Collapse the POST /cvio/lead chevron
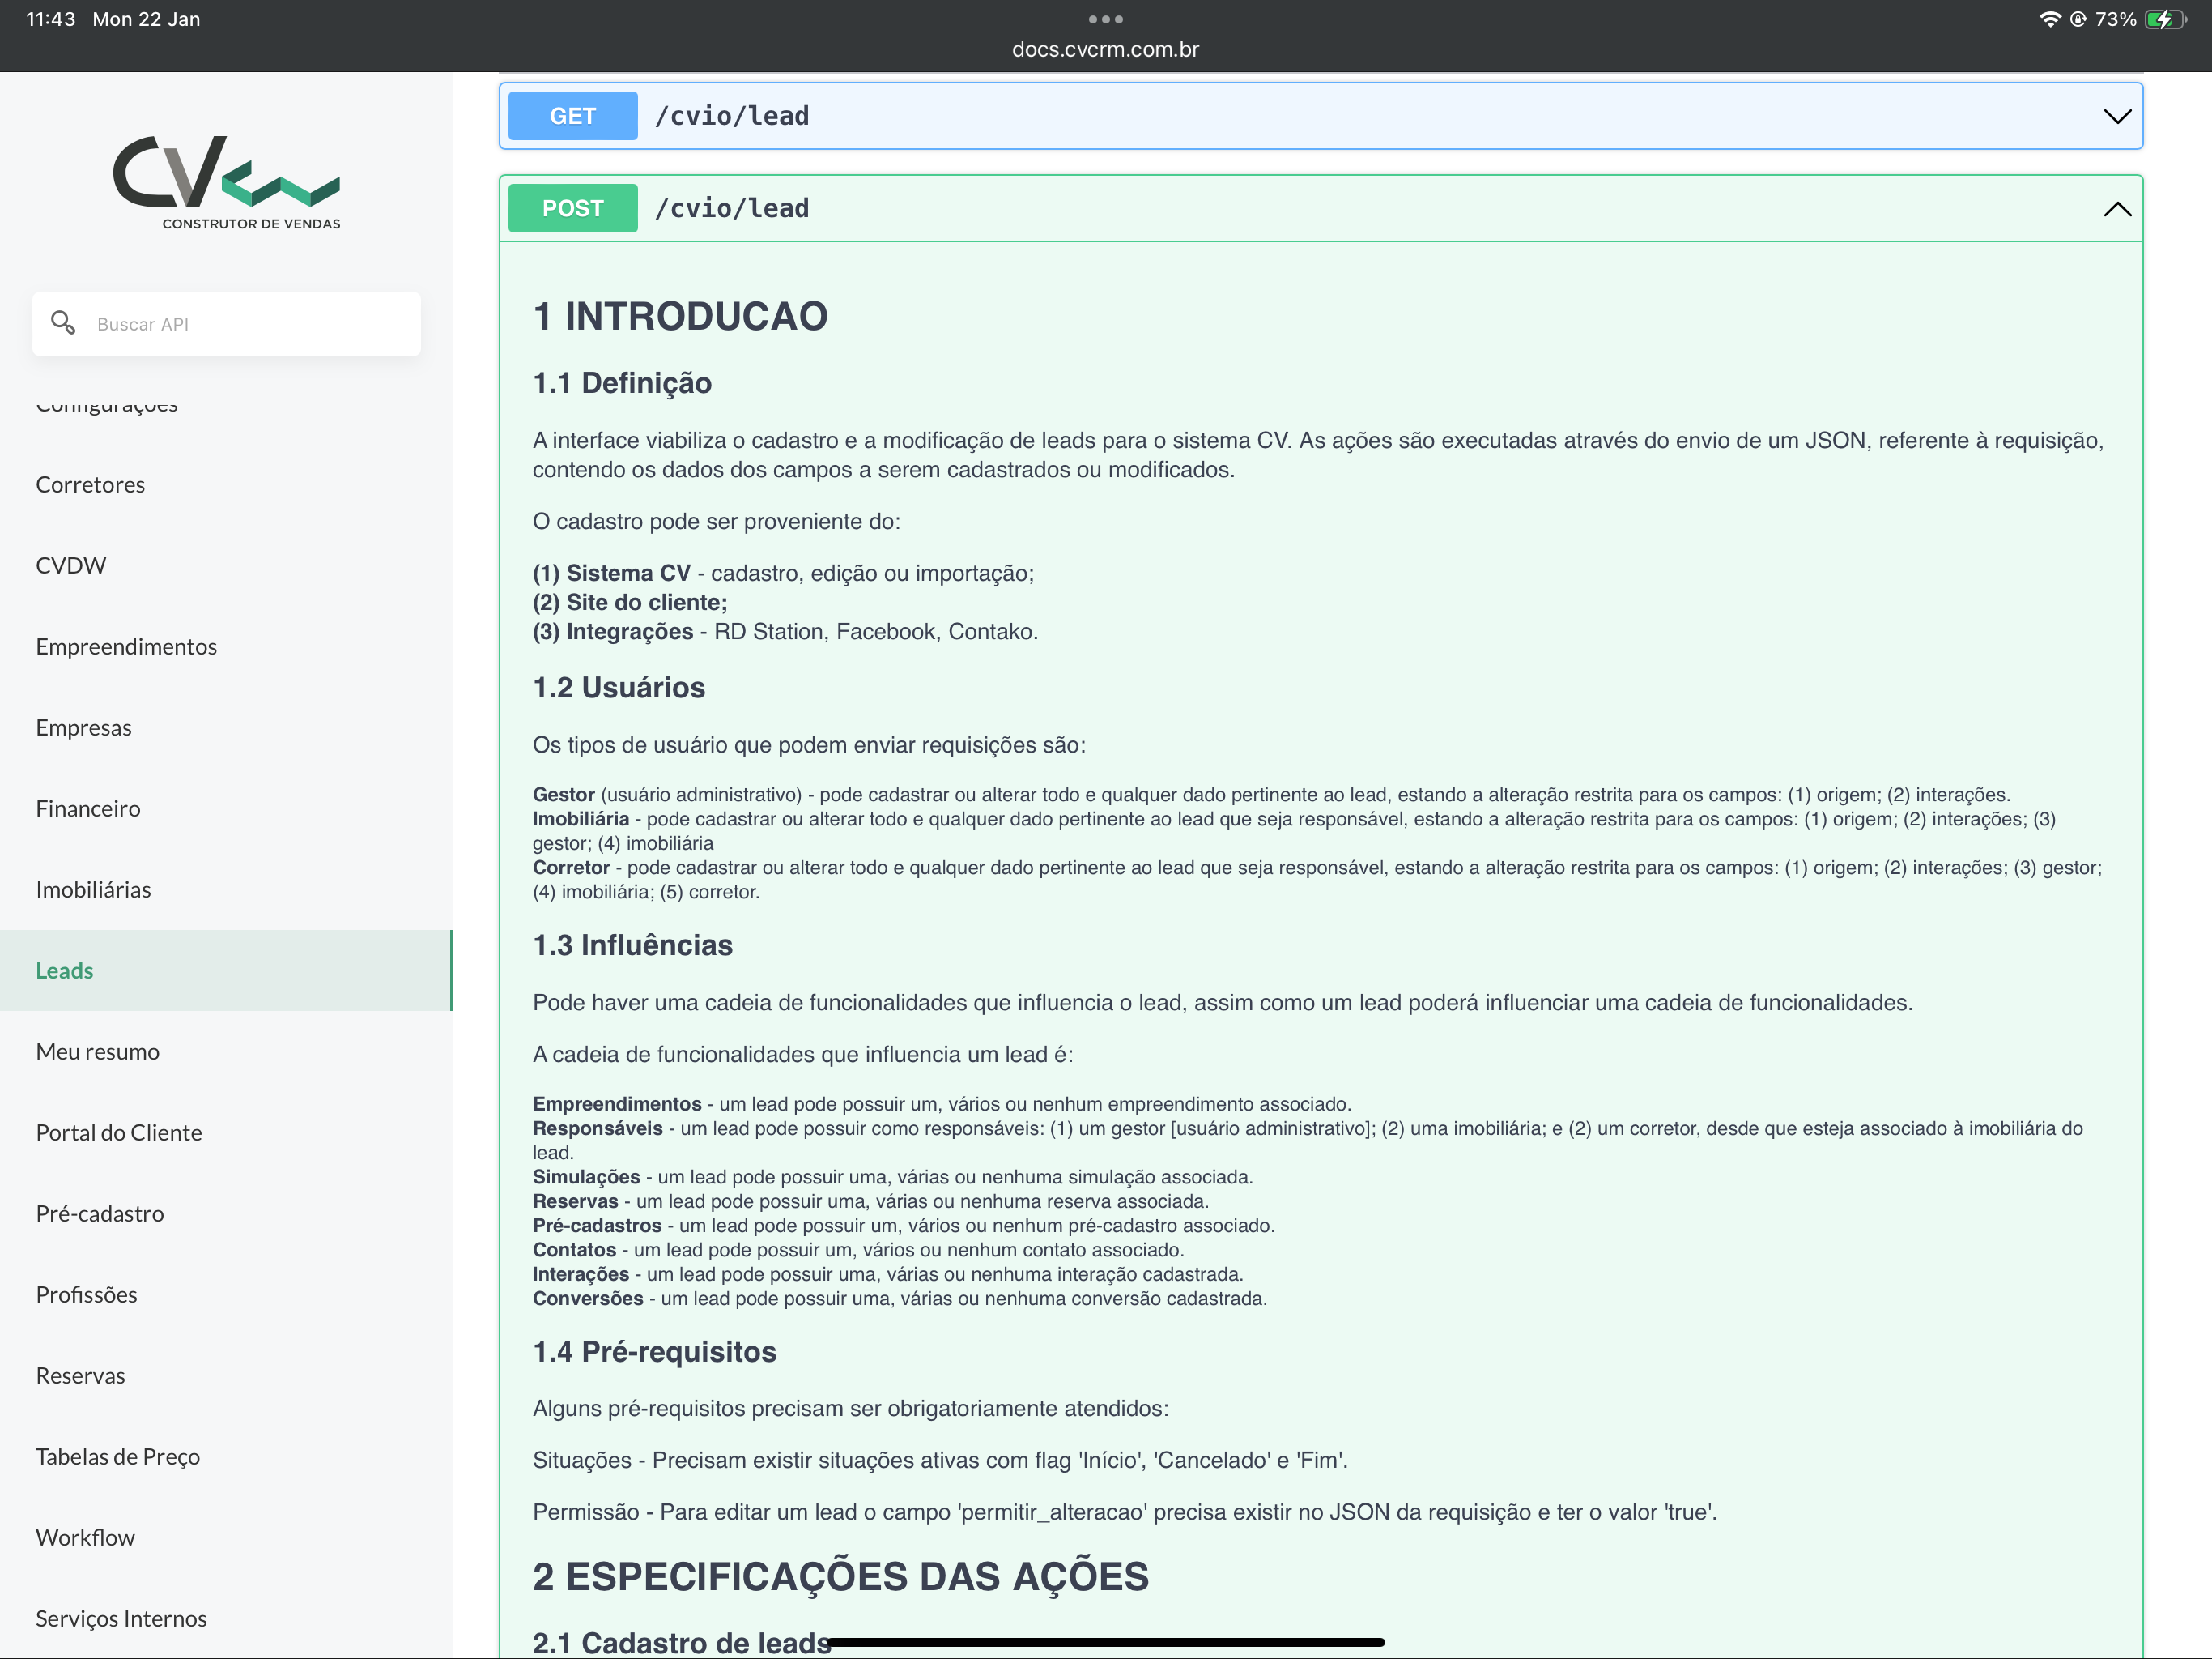 click(x=2116, y=208)
